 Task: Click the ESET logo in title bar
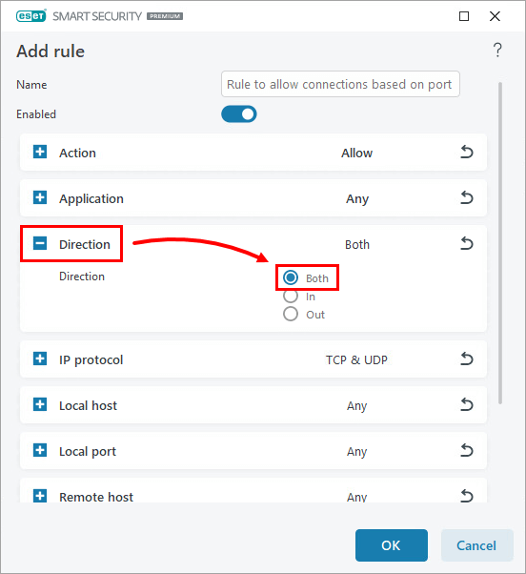[31, 16]
